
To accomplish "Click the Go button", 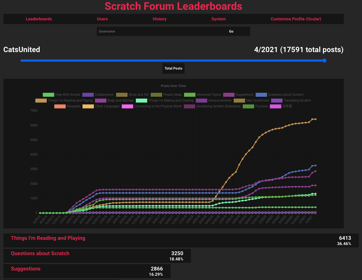I will coord(231,31).
